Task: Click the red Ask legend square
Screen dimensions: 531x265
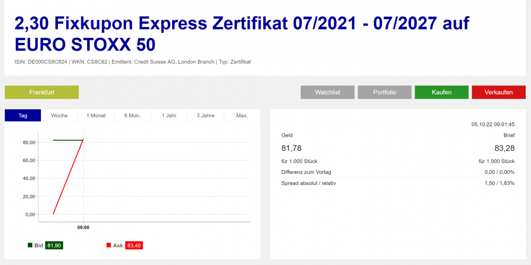Action: point(109,245)
